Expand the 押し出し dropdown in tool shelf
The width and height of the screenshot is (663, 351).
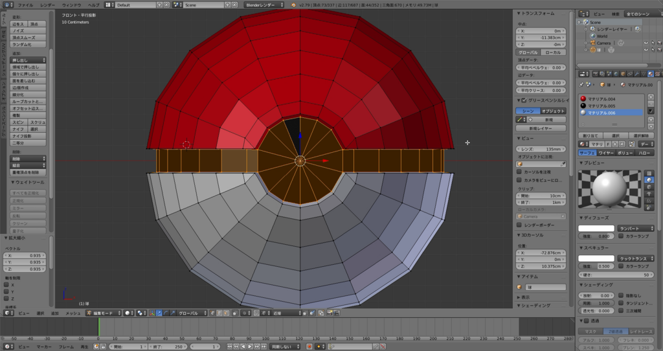(x=28, y=60)
